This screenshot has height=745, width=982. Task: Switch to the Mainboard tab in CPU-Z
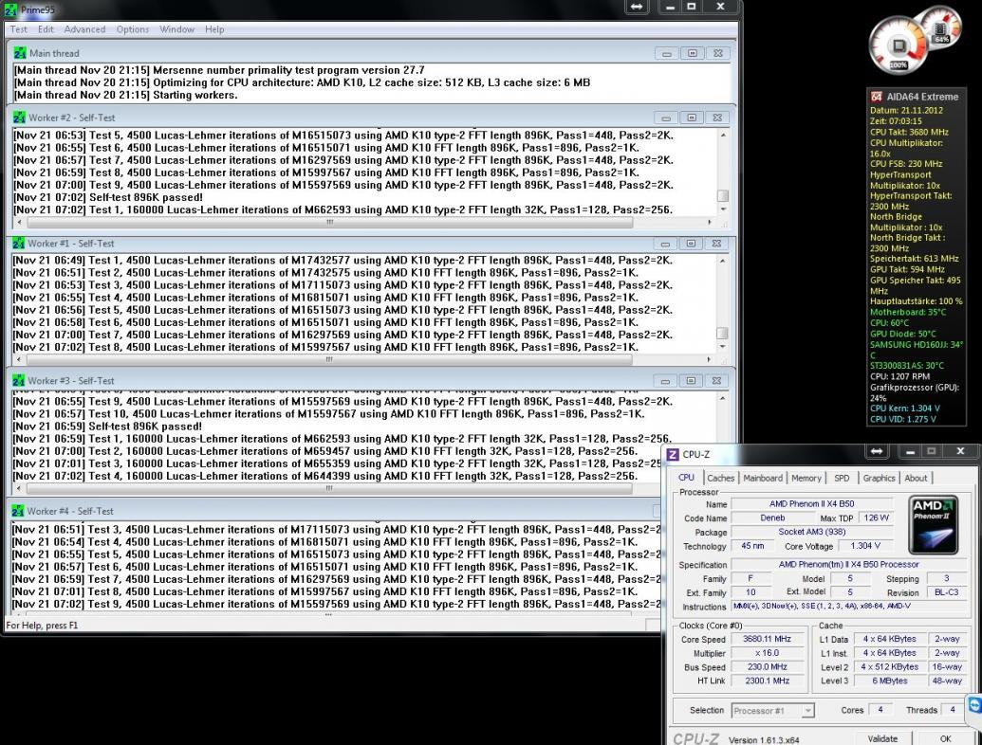click(763, 478)
